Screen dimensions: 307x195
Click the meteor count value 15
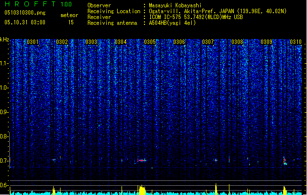[71, 22]
